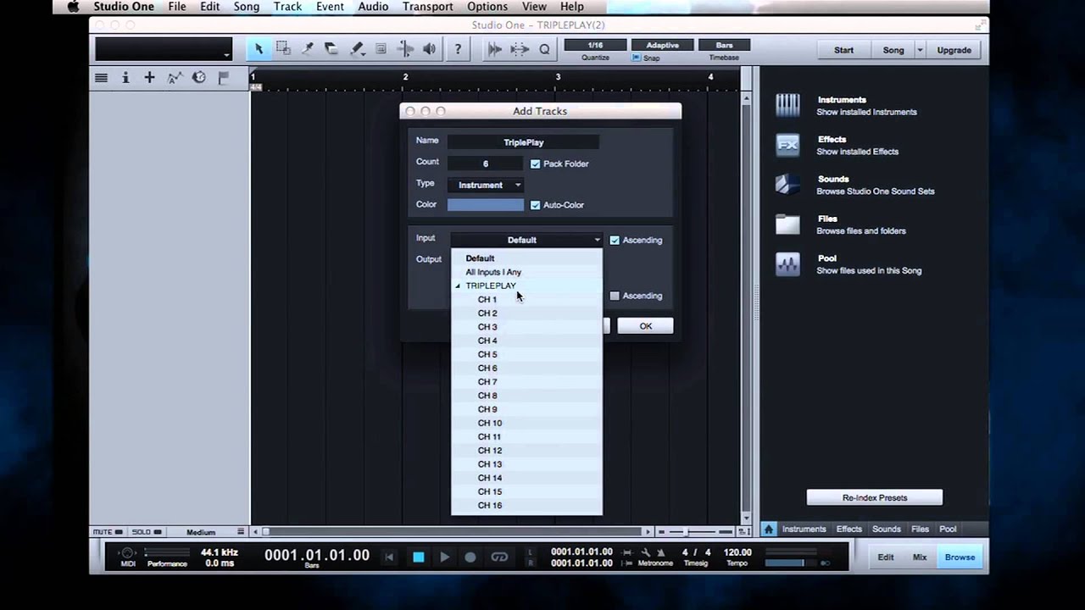1085x610 pixels.
Task: Open the Edit view button
Action: (x=885, y=557)
